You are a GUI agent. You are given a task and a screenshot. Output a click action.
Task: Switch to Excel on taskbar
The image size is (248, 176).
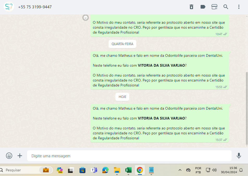click(128, 170)
